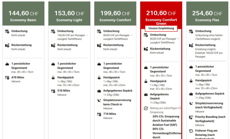Choose the Economy Flex 254,60 CHF fare
This screenshot has height=139, width=230.
point(207,16)
